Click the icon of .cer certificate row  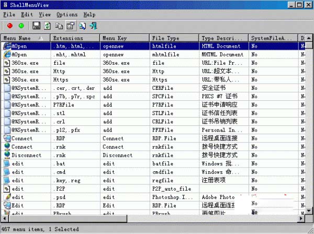pos(7,88)
